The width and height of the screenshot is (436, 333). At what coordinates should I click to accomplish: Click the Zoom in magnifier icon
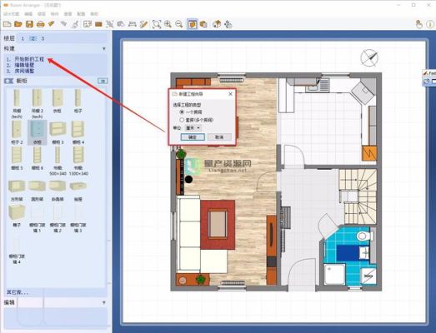coord(168,24)
